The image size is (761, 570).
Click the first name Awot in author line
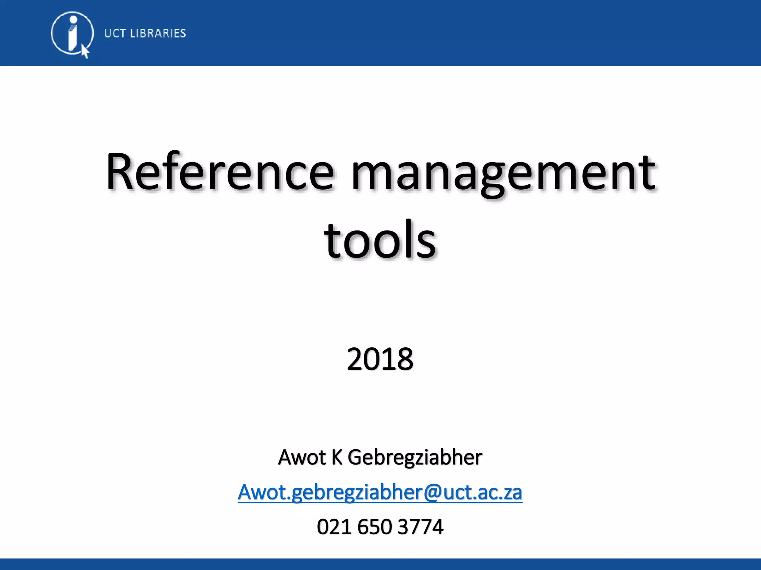pyautogui.click(x=302, y=457)
